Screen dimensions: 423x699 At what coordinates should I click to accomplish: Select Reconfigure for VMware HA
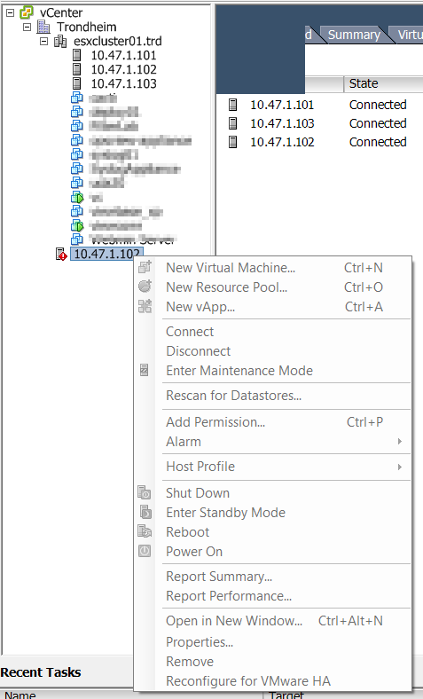247,680
